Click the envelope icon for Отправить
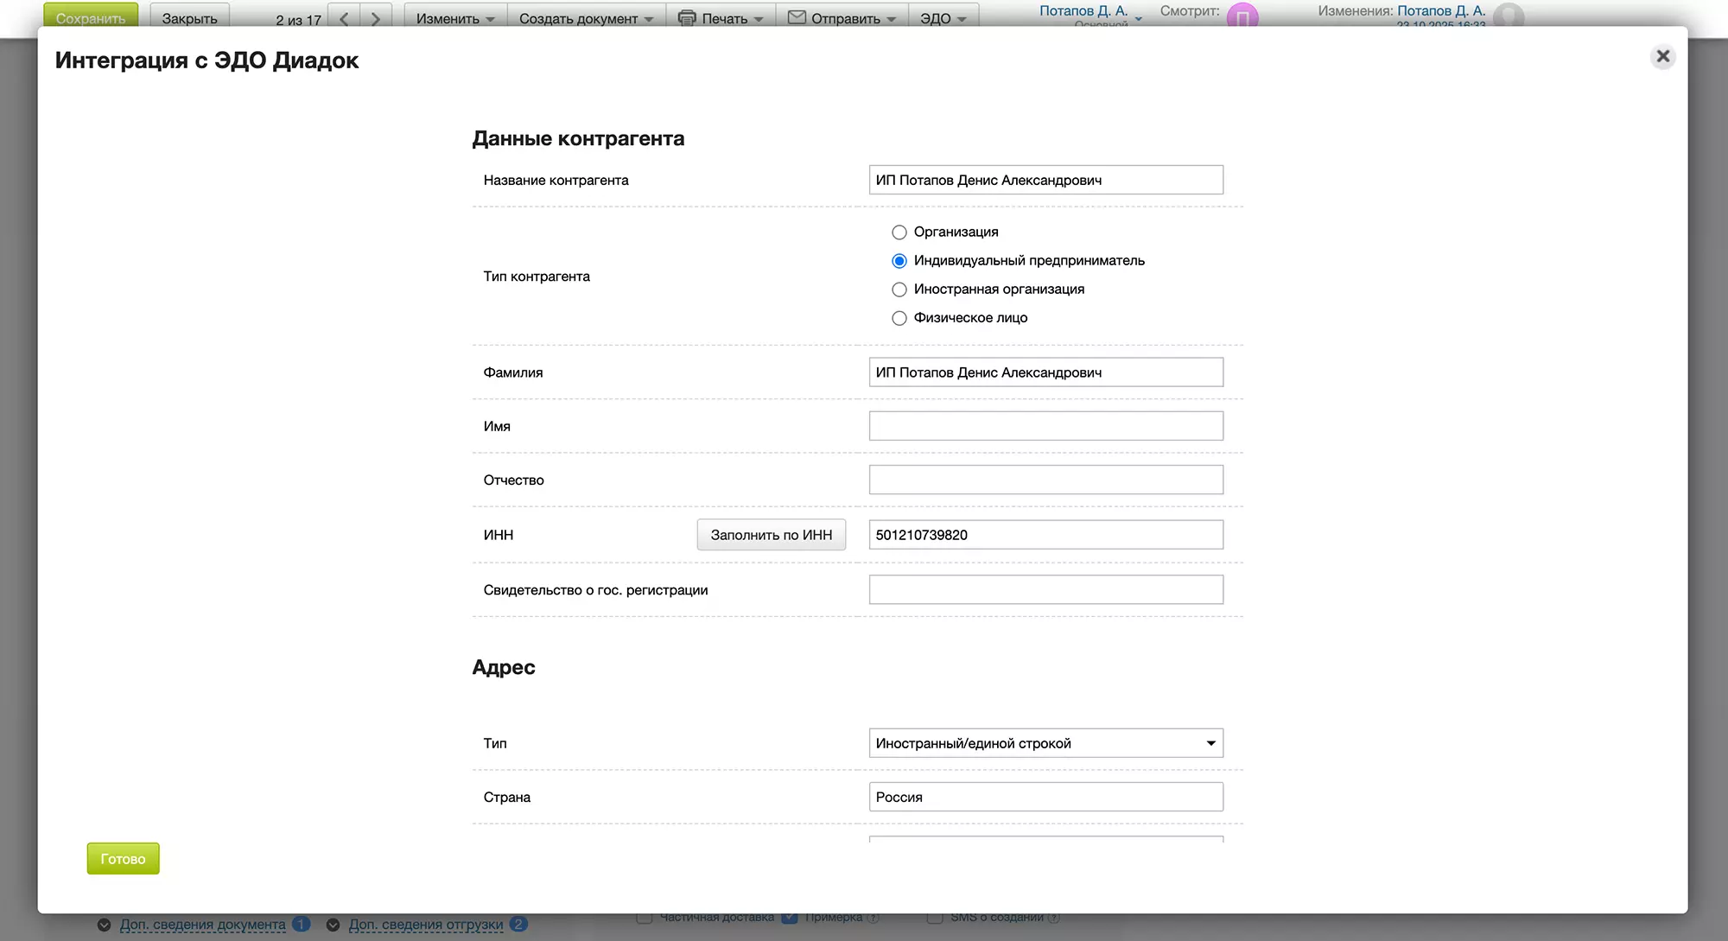Viewport: 1728px width, 941px height. (797, 17)
